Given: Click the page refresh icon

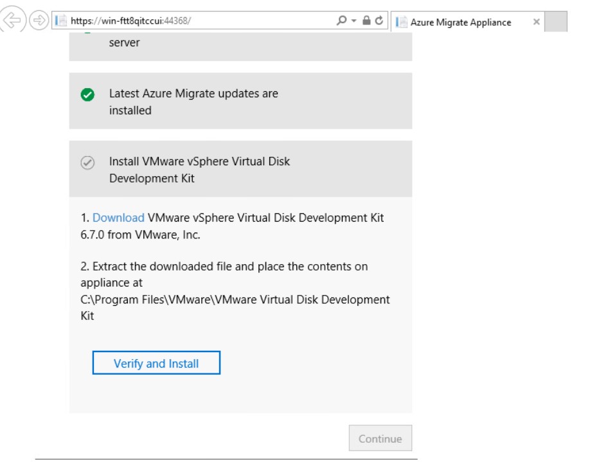Looking at the screenshot, I should (x=379, y=20).
